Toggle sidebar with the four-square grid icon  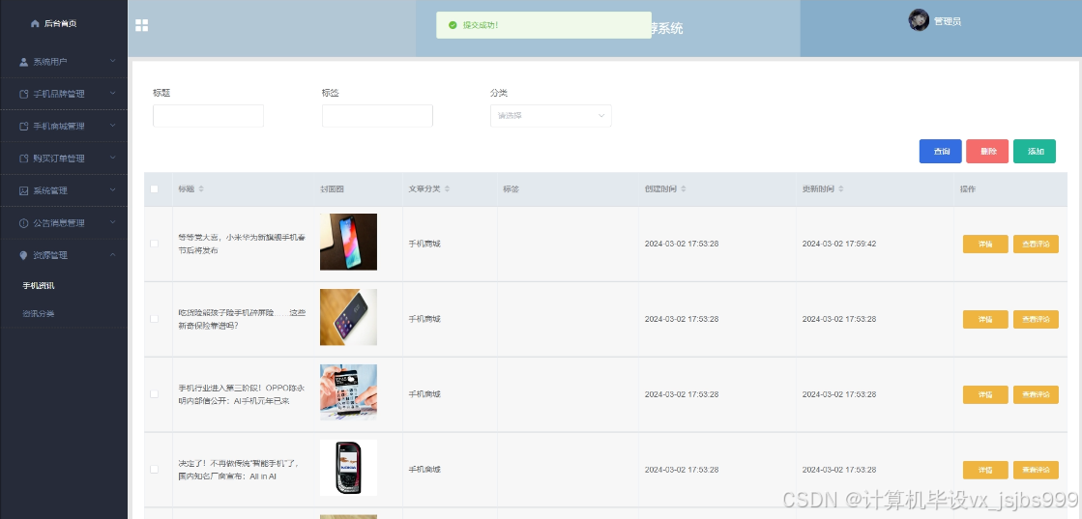click(141, 25)
